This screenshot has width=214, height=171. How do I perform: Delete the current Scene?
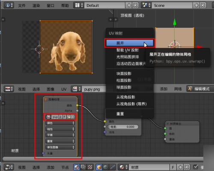203,6
